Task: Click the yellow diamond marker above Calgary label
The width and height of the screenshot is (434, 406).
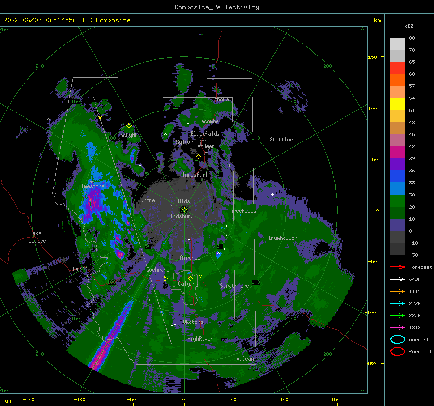Action: (190, 278)
